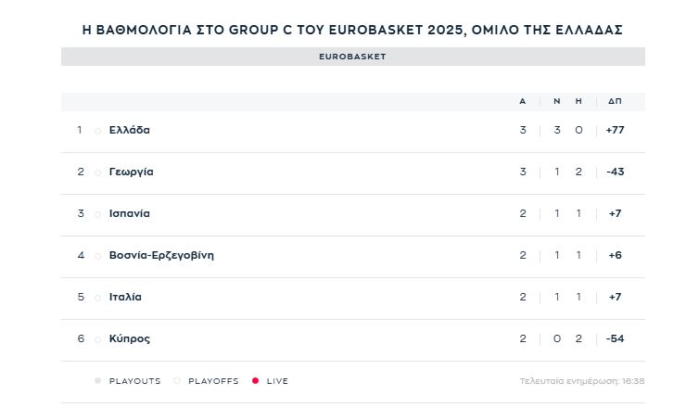This screenshot has height=408, width=673.
Task: Click the status circle beside Γεωργία
Action: [x=98, y=172]
